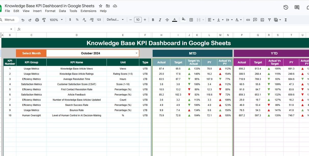
Task: Toggle italic formatting
Action: 160,20
